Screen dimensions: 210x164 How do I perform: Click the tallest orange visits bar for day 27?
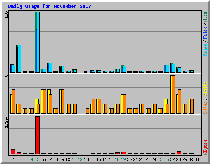pyautogui.click(x=173, y=95)
